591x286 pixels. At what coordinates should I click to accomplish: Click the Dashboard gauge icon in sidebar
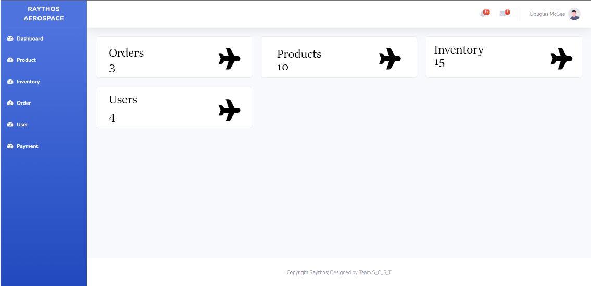pos(10,38)
